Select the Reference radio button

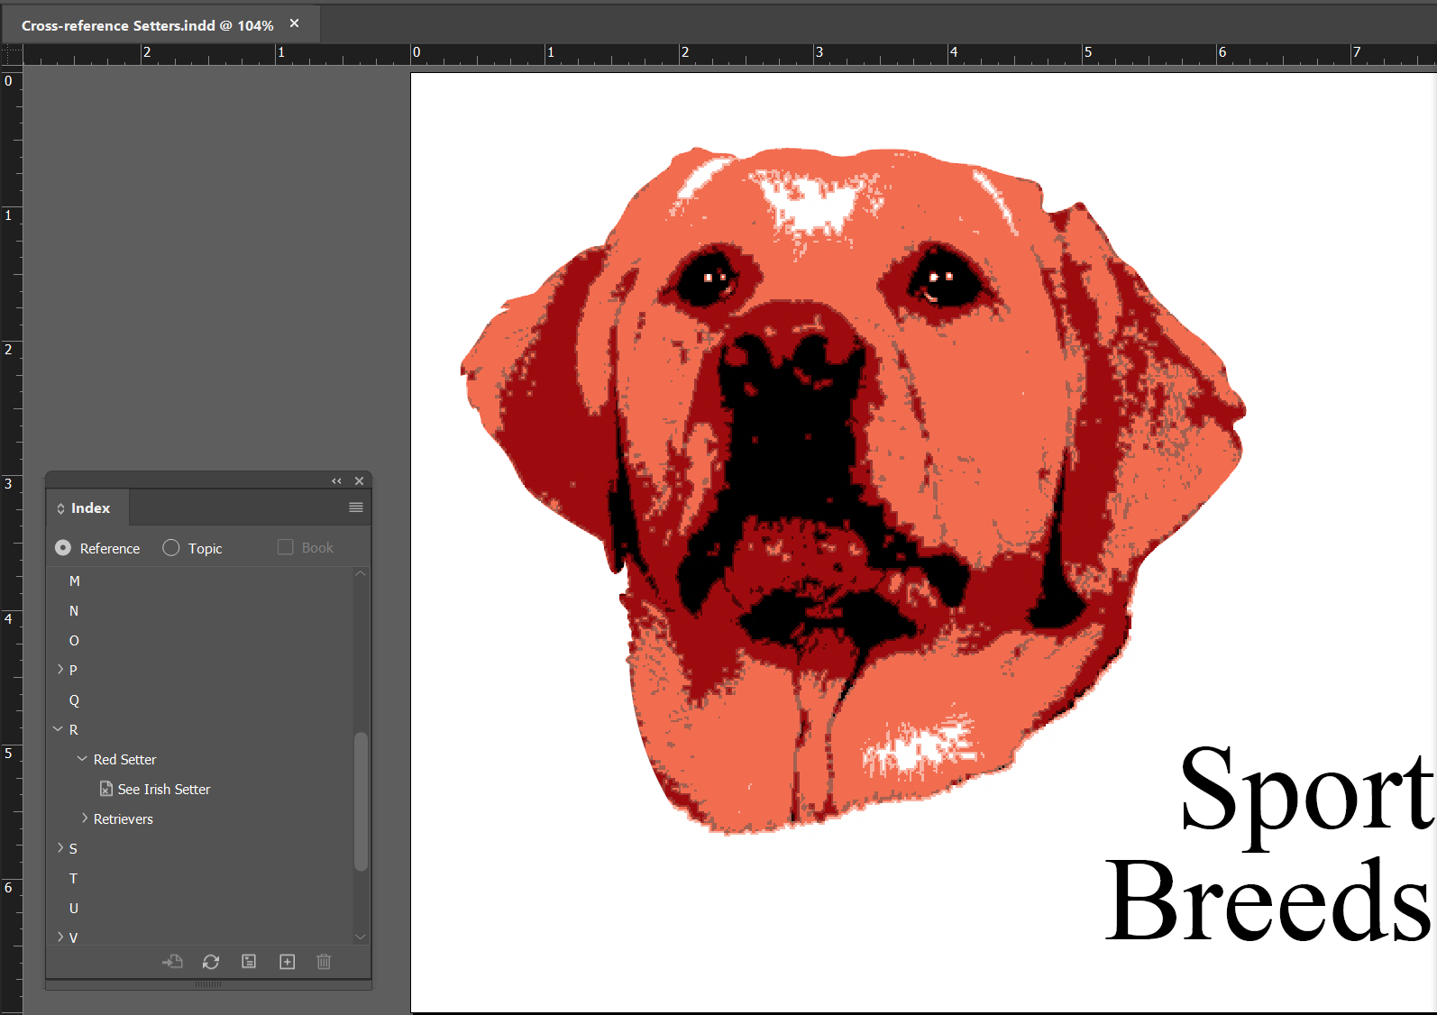pyautogui.click(x=63, y=548)
